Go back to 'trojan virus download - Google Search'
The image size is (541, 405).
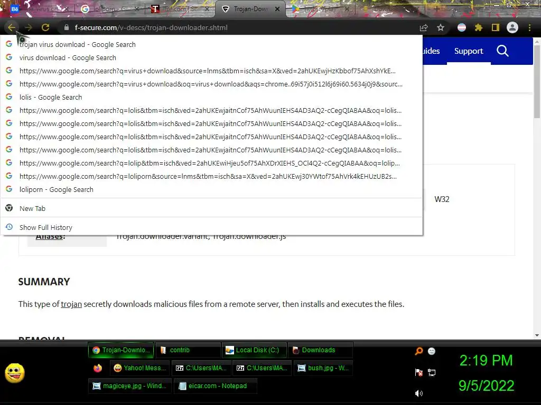pyautogui.click(x=211, y=44)
